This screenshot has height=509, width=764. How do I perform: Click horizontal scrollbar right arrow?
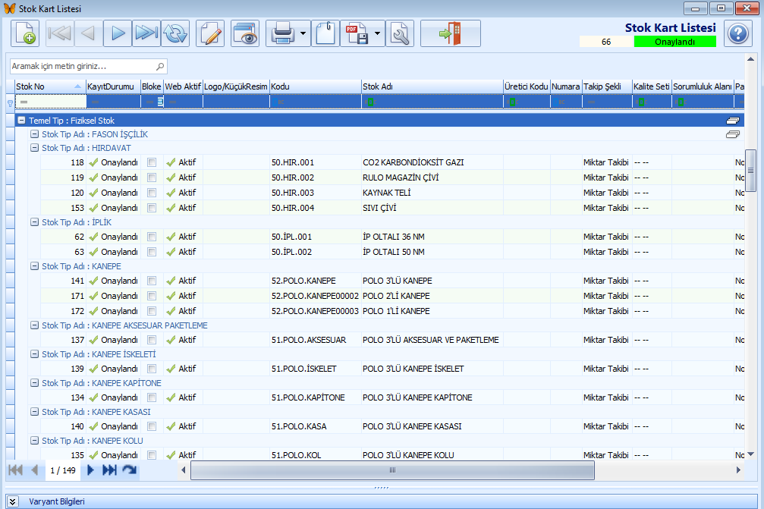pos(738,470)
